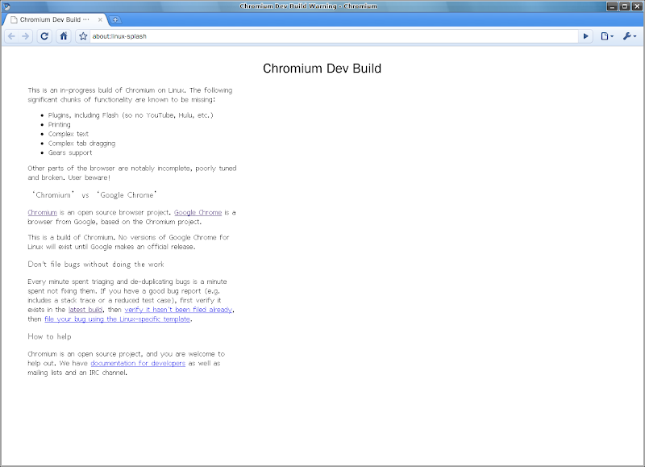This screenshot has height=467, width=645.
Task: Click the Forward navigation arrow
Action: point(26,36)
